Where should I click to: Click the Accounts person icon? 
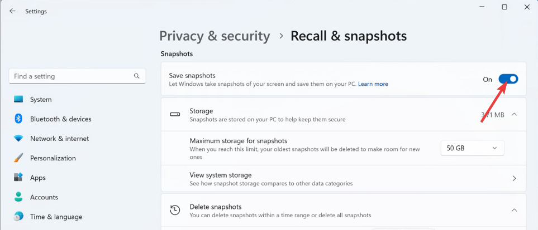(x=18, y=197)
